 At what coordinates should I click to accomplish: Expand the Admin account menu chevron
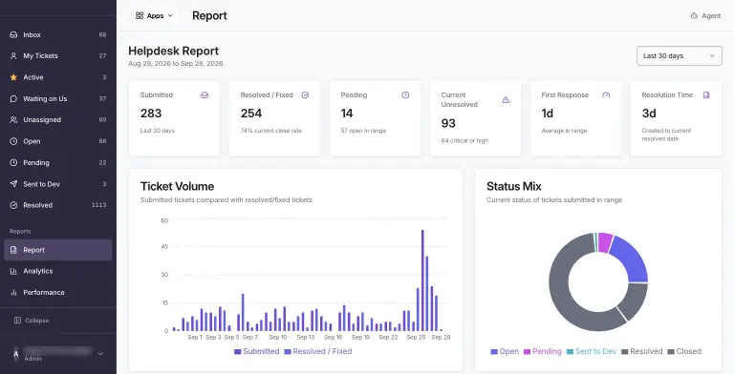(x=100, y=354)
